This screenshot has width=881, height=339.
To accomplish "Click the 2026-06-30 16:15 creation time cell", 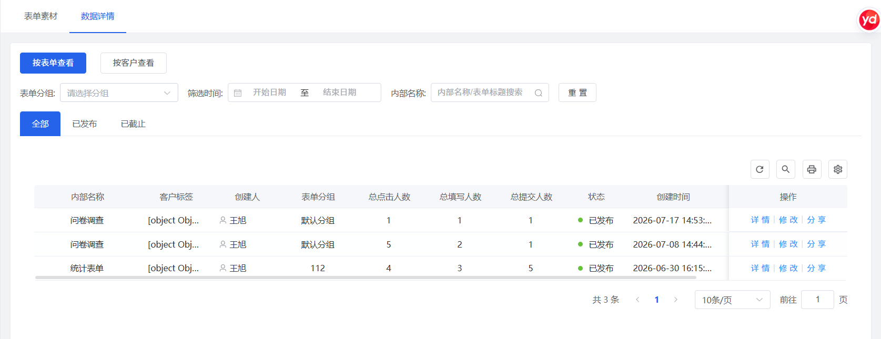I will [672, 268].
